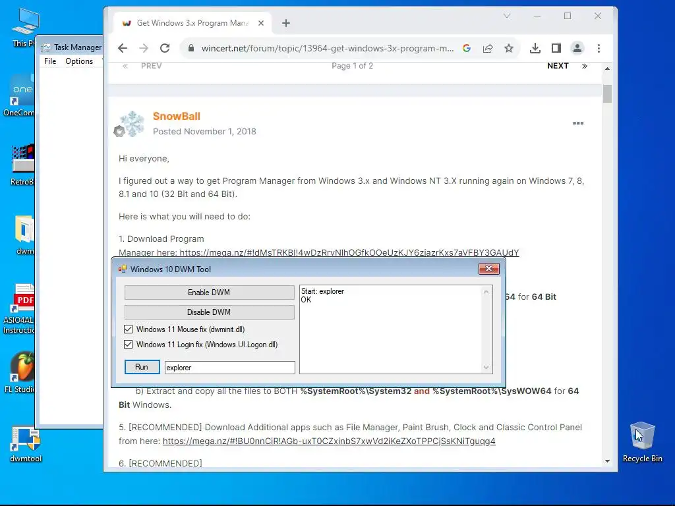Open Task Manager Options menu
Screen dimensions: 675x506
79,61
